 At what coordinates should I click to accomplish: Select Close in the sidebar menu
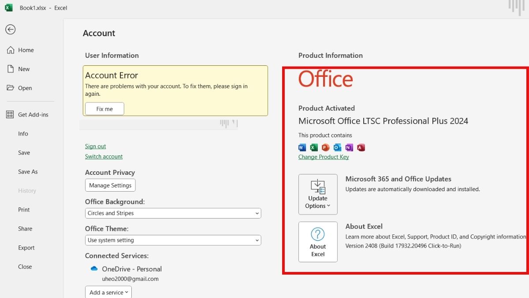click(x=25, y=266)
